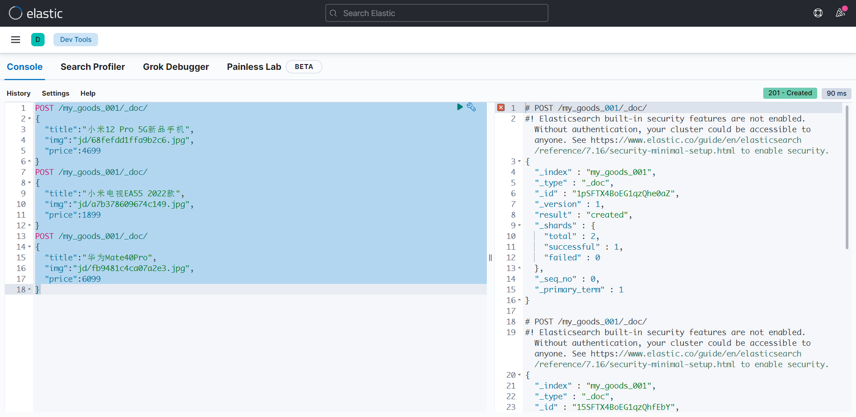856x417 pixels.
Task: Collapse the fold arrow at editor line 6
Action: coord(29,162)
